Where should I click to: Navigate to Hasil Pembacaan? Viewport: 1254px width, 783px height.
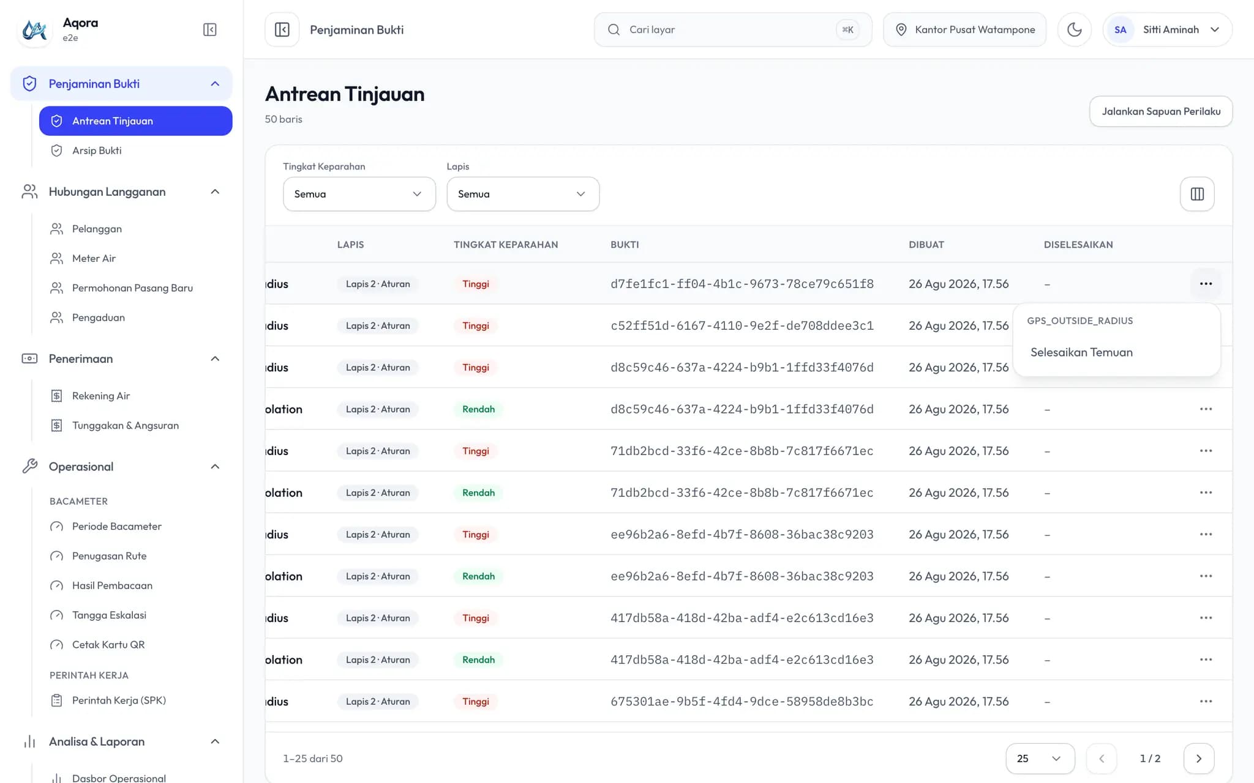click(x=135, y=585)
